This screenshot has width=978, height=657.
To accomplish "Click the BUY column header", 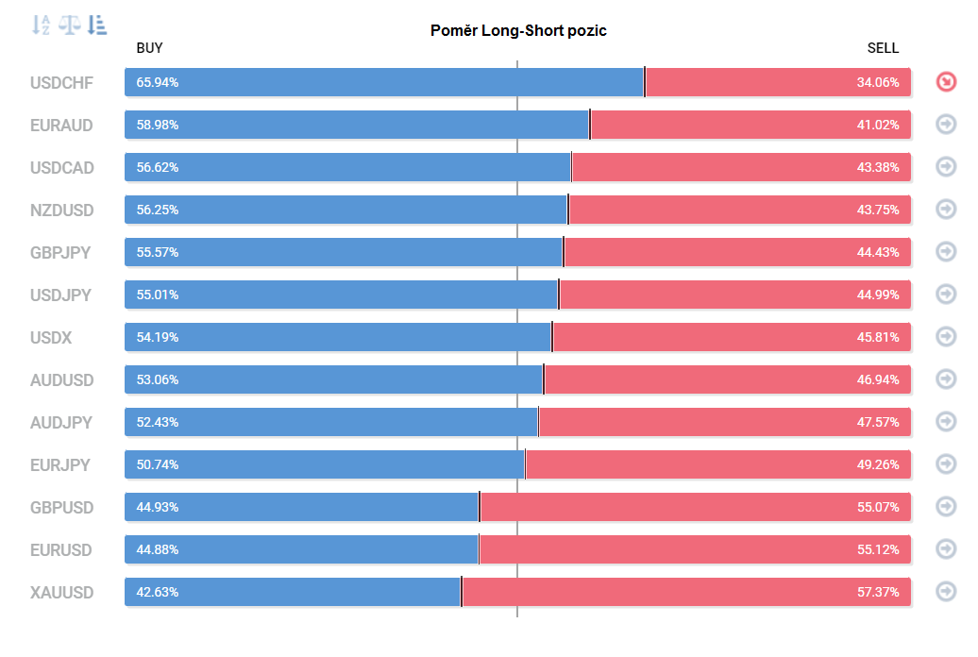I will tap(150, 48).
